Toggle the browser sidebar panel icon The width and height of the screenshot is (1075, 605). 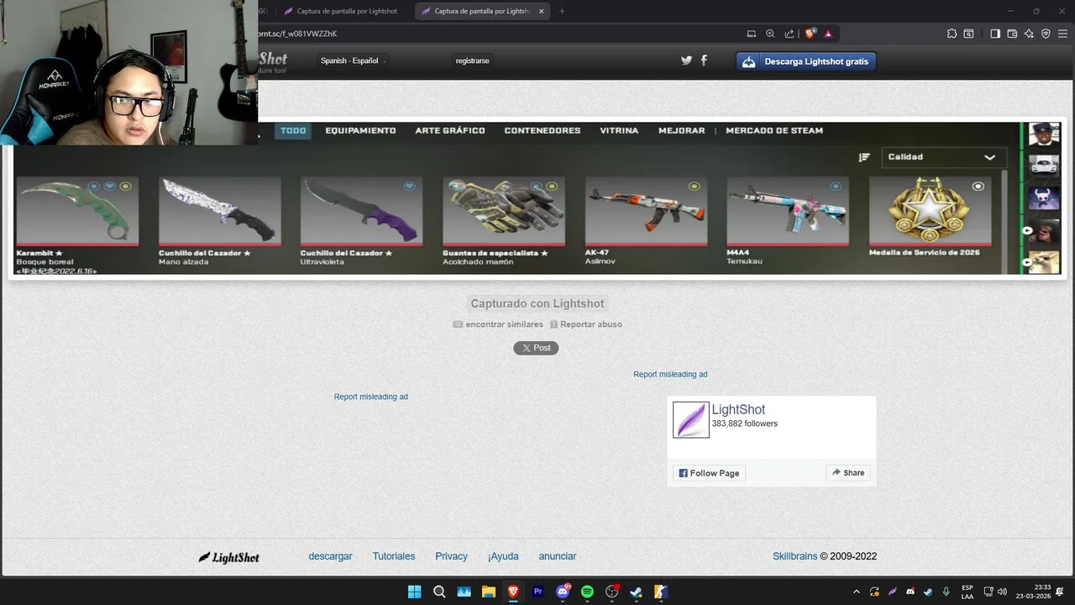click(995, 34)
